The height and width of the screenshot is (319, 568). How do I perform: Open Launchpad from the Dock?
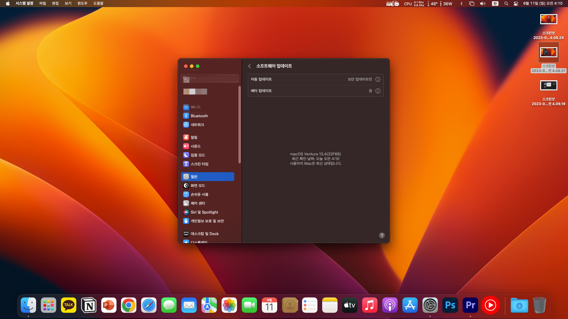[x=49, y=305]
